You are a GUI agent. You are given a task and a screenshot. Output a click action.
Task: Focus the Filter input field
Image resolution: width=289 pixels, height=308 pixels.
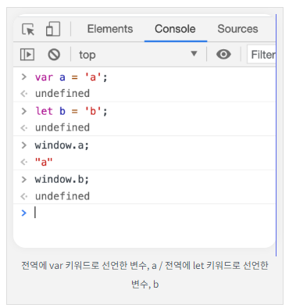[262, 55]
